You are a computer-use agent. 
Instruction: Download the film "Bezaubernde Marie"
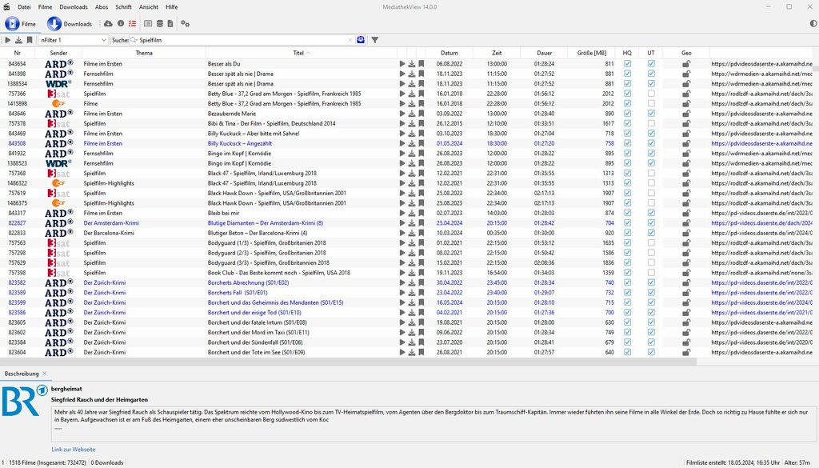pos(412,114)
